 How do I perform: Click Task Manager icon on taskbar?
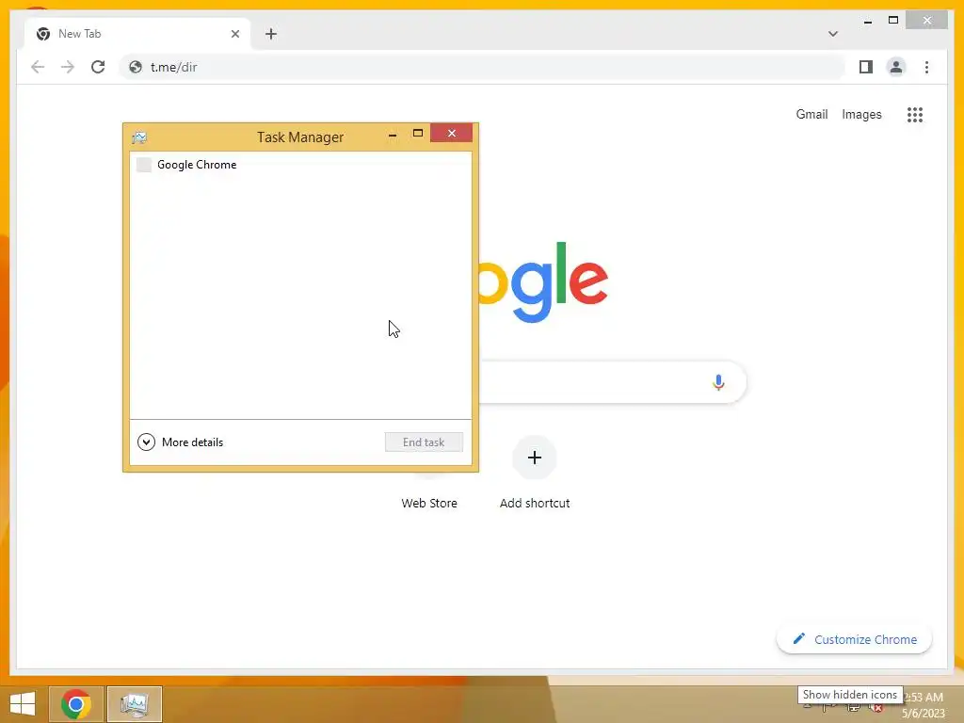coord(135,704)
